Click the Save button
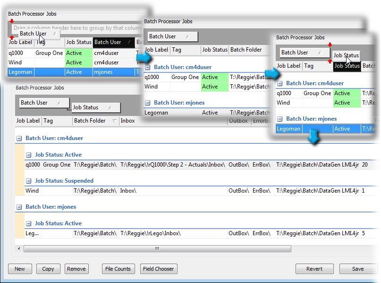381x283 pixels. pos(357,269)
